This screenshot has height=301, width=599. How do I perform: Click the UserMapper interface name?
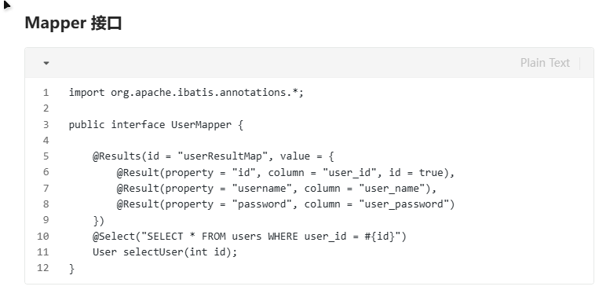coord(201,125)
